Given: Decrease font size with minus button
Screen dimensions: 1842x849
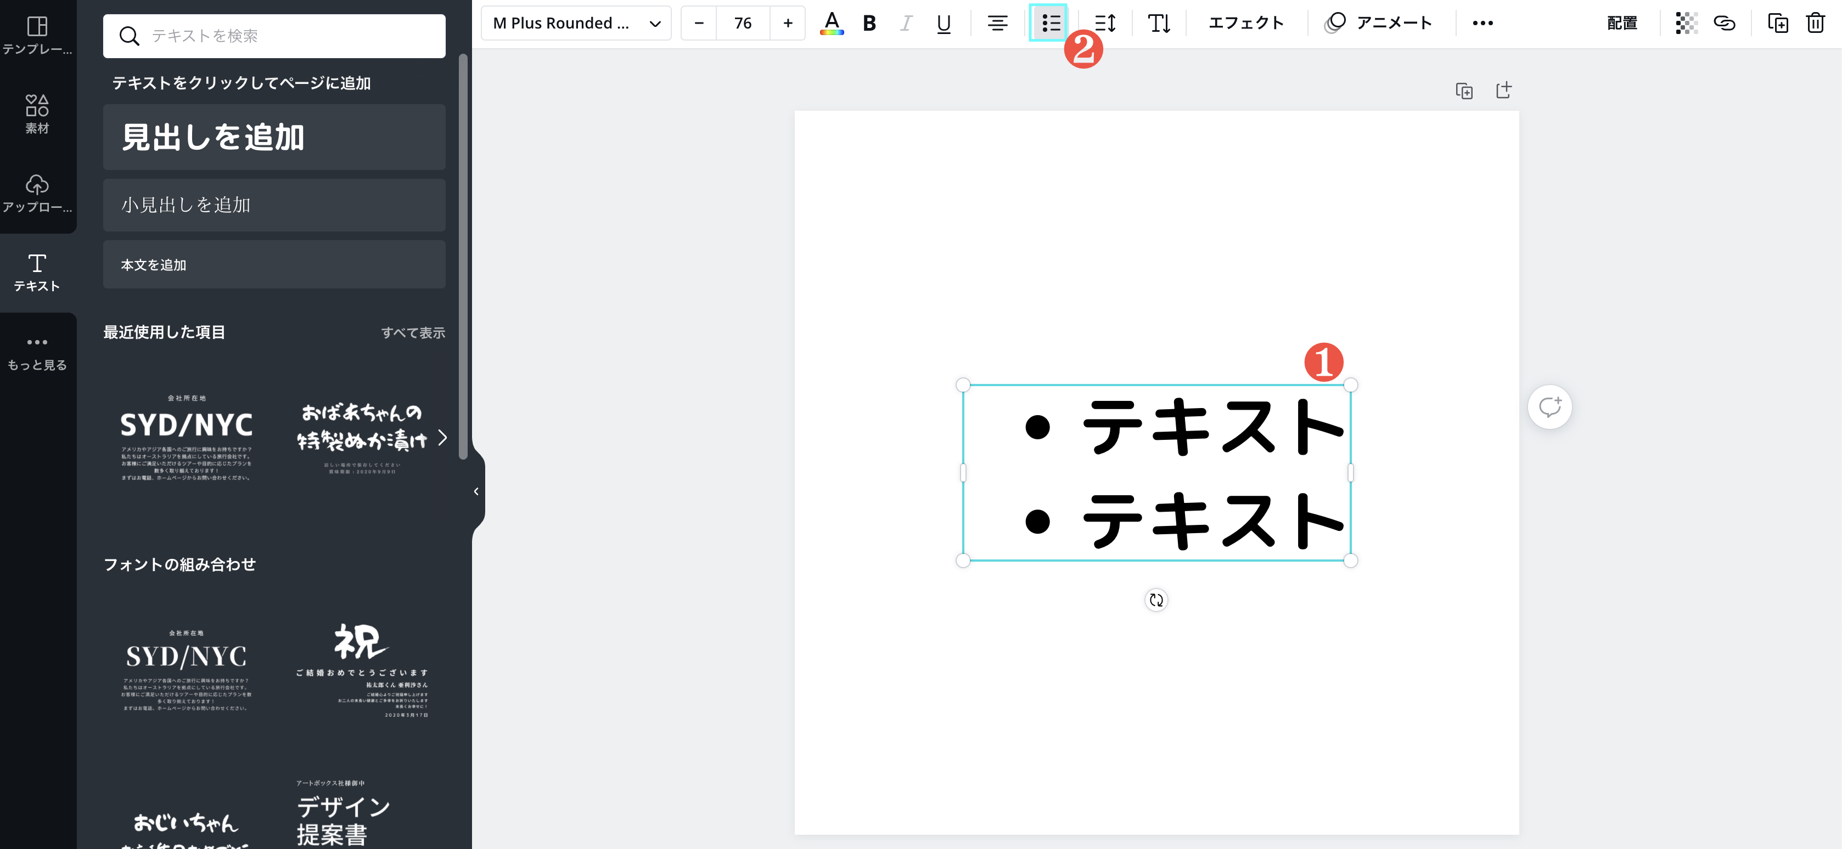Looking at the screenshot, I should point(699,23).
